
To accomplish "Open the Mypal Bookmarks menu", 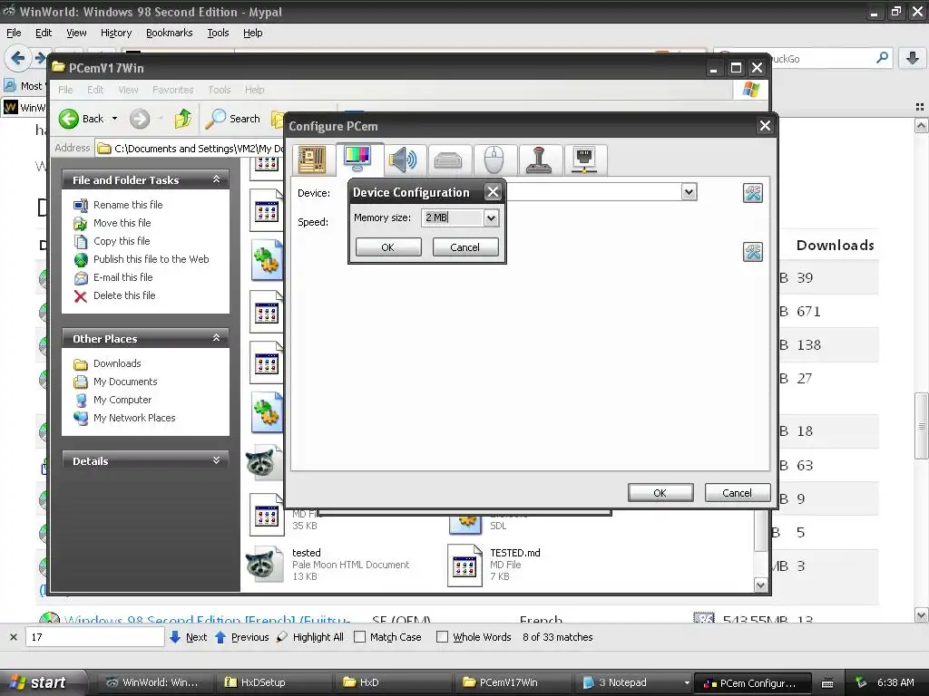I will tap(170, 34).
